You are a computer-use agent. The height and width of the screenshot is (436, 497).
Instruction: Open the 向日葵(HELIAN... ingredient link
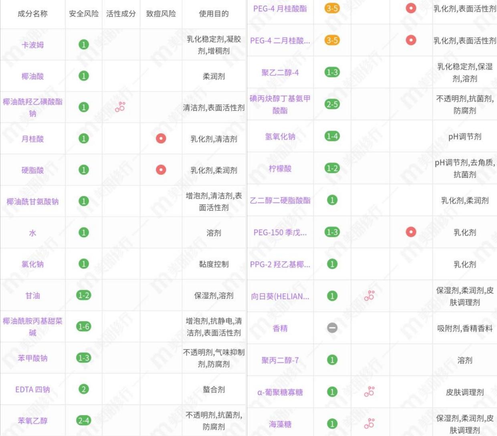280,297
